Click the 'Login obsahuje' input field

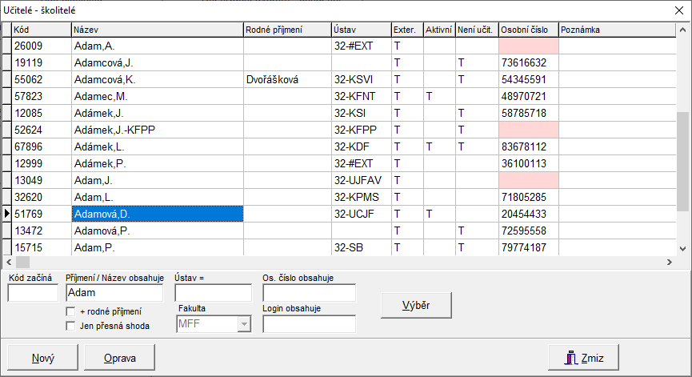(309, 324)
